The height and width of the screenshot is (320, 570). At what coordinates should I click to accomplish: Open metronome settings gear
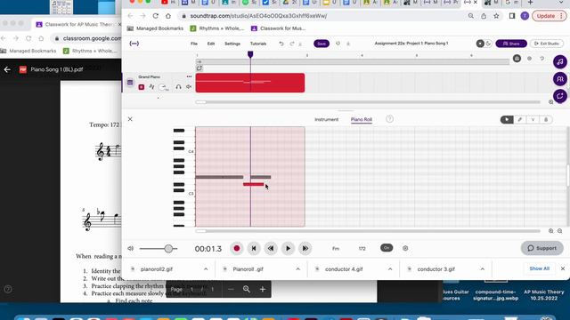[405, 248]
